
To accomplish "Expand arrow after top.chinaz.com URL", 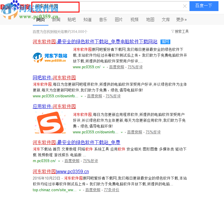I will tap(80, 190).
